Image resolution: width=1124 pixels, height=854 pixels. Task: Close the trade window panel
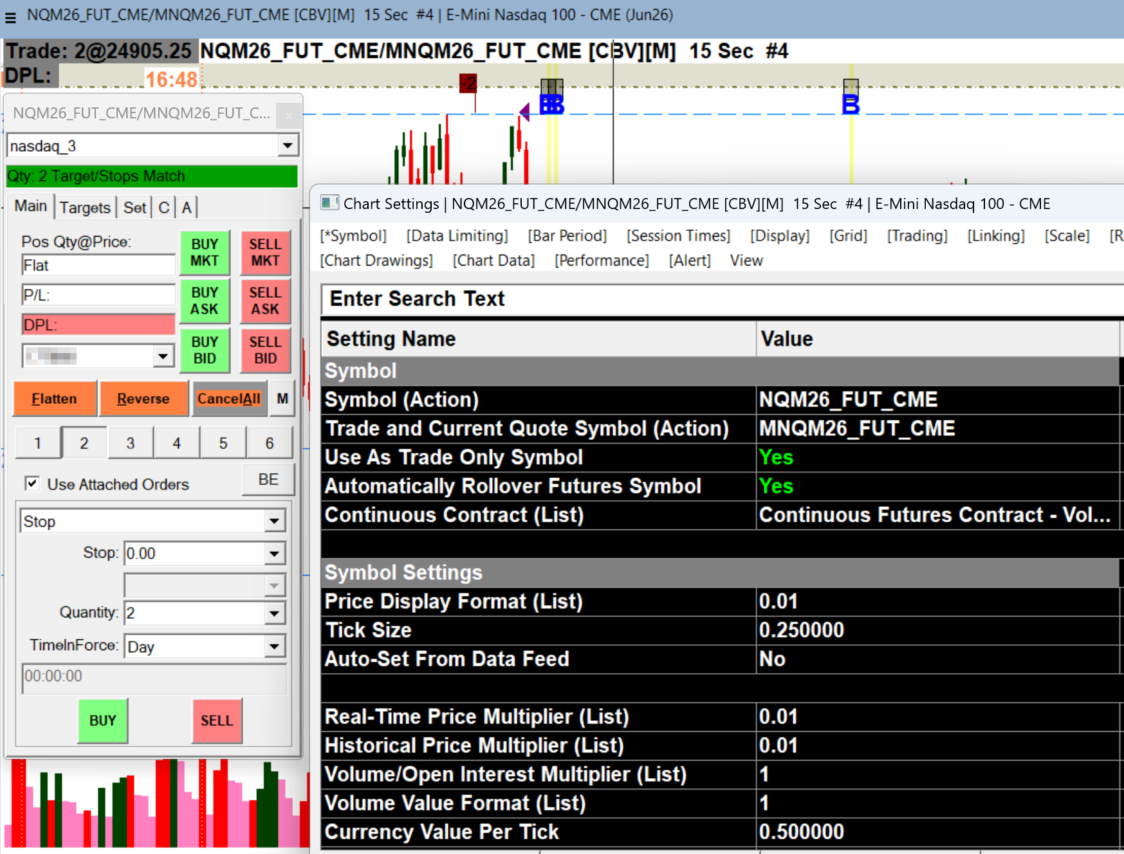pyautogui.click(x=289, y=115)
